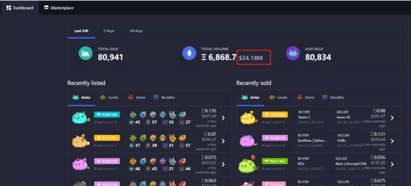Expand sold axie #6380869 chevron arrow

pos(392,118)
